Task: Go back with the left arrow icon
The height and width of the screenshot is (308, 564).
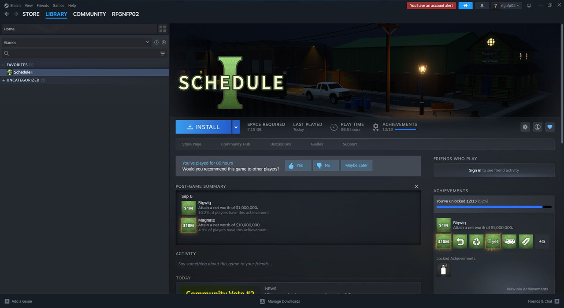Action: pyautogui.click(x=7, y=14)
